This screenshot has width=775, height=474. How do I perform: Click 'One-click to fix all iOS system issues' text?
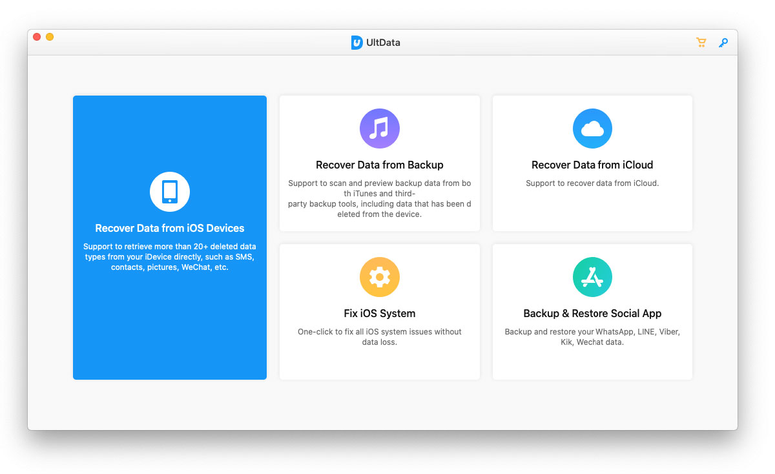point(380,337)
